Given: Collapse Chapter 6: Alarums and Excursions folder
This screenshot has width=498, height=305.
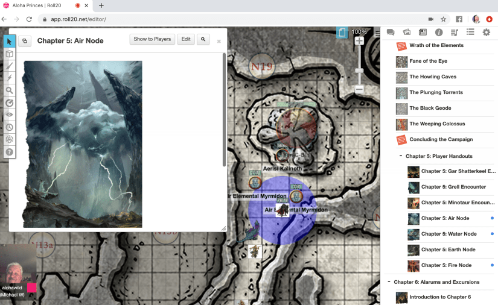Looking at the screenshot, I should click(x=388, y=282).
